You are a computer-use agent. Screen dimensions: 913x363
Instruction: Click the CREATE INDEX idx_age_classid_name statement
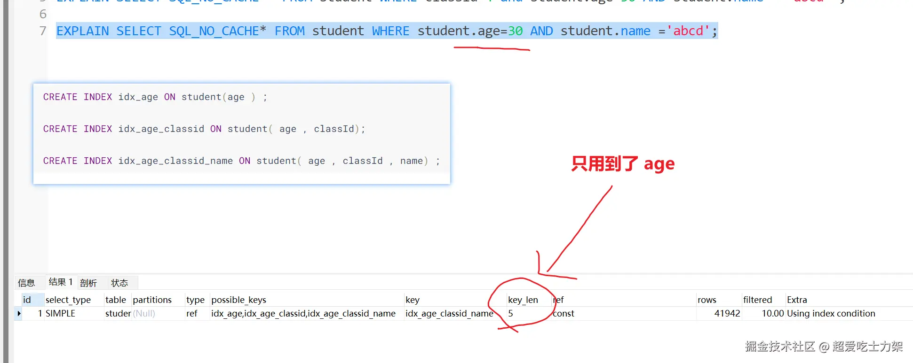point(242,161)
